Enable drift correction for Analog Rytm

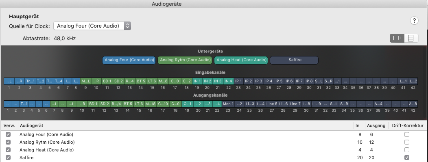[x=407, y=142]
